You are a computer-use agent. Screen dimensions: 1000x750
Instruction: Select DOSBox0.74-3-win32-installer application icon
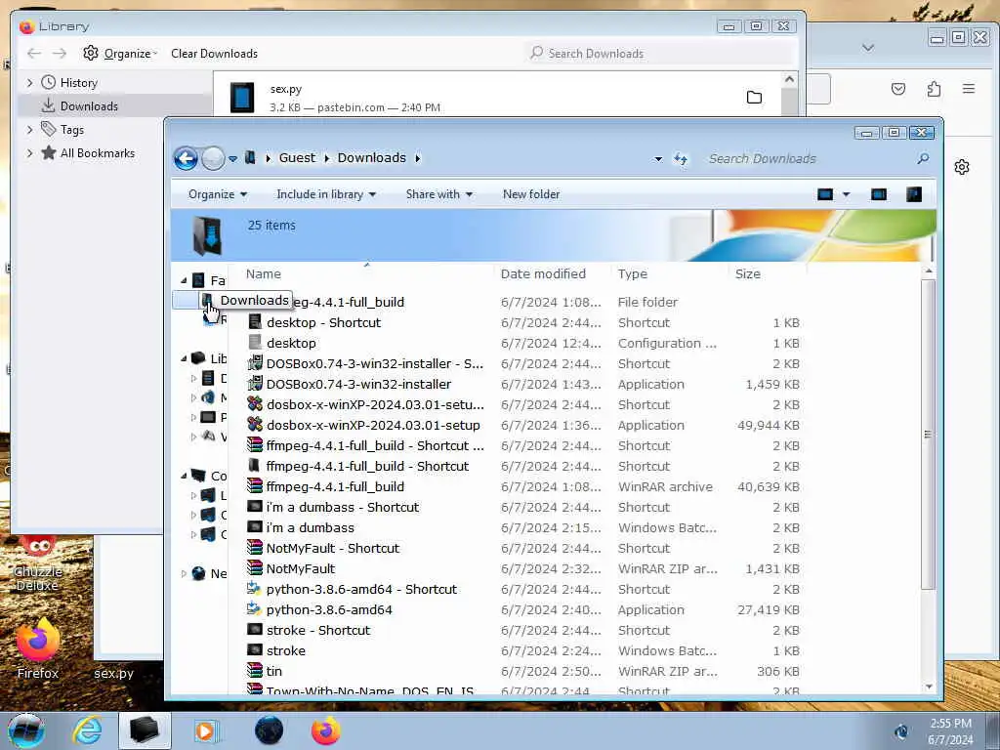pyautogui.click(x=255, y=384)
